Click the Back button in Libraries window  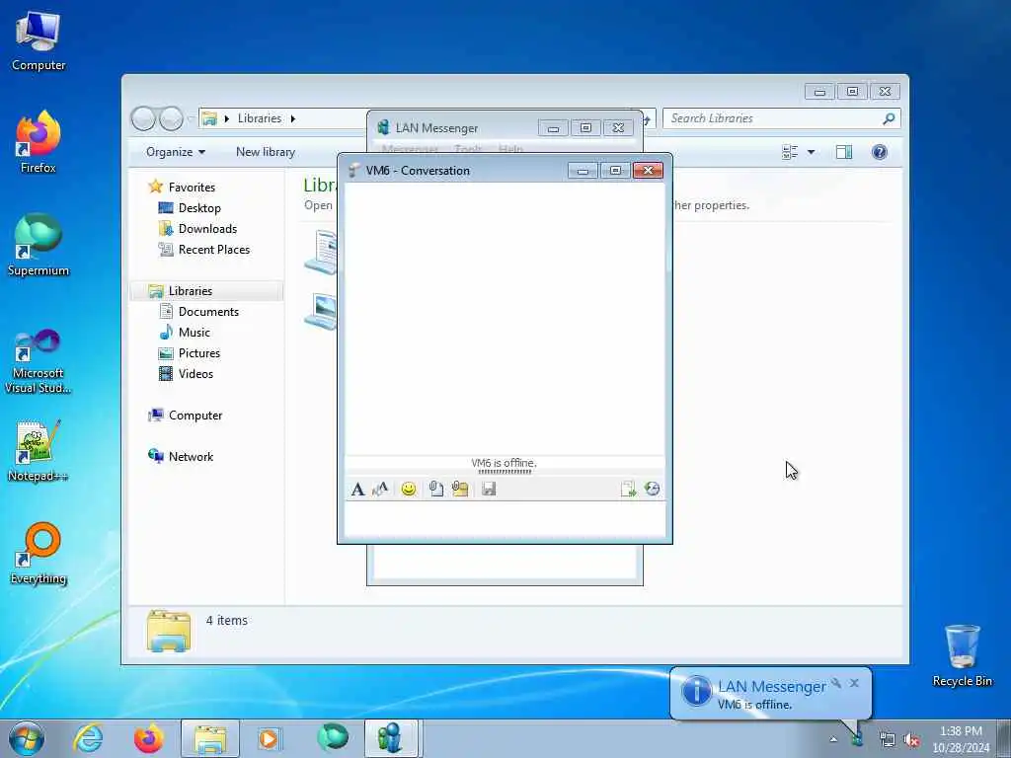point(144,118)
